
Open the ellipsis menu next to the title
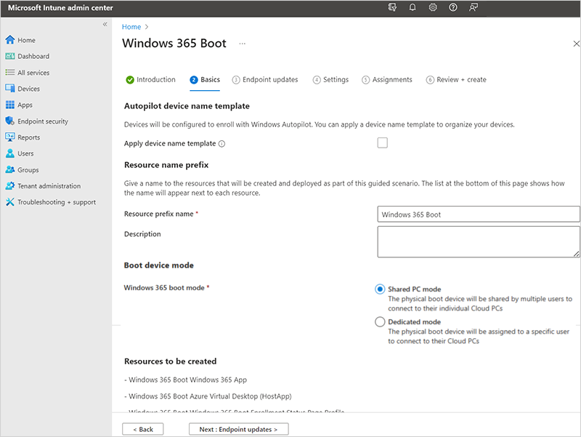242,44
